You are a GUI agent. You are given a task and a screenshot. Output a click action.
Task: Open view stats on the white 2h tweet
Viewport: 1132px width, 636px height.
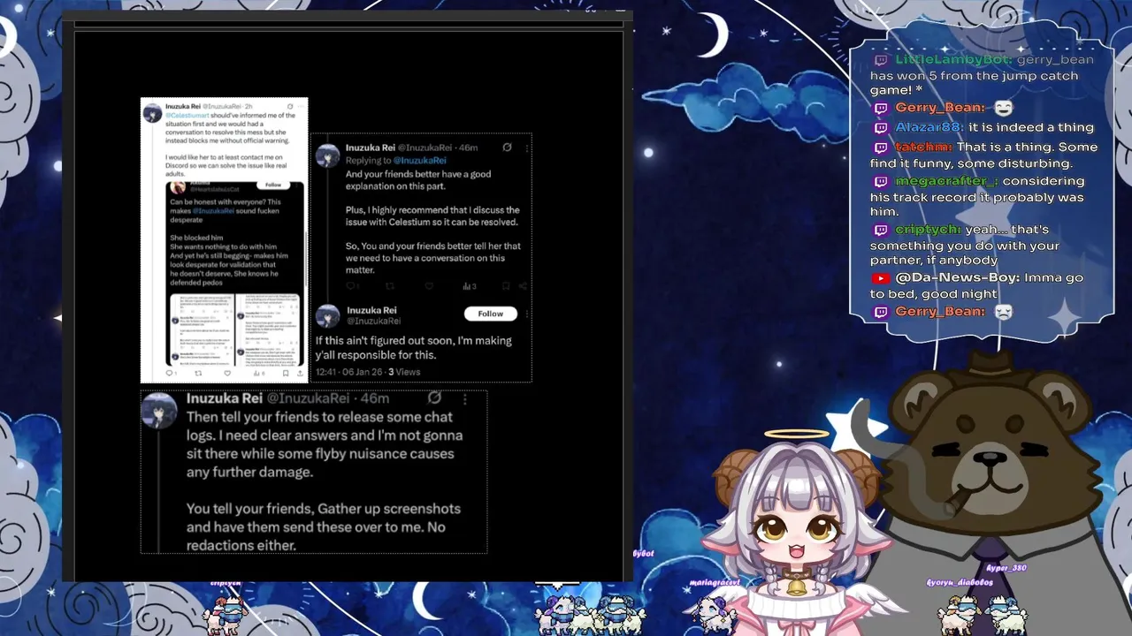(x=258, y=373)
